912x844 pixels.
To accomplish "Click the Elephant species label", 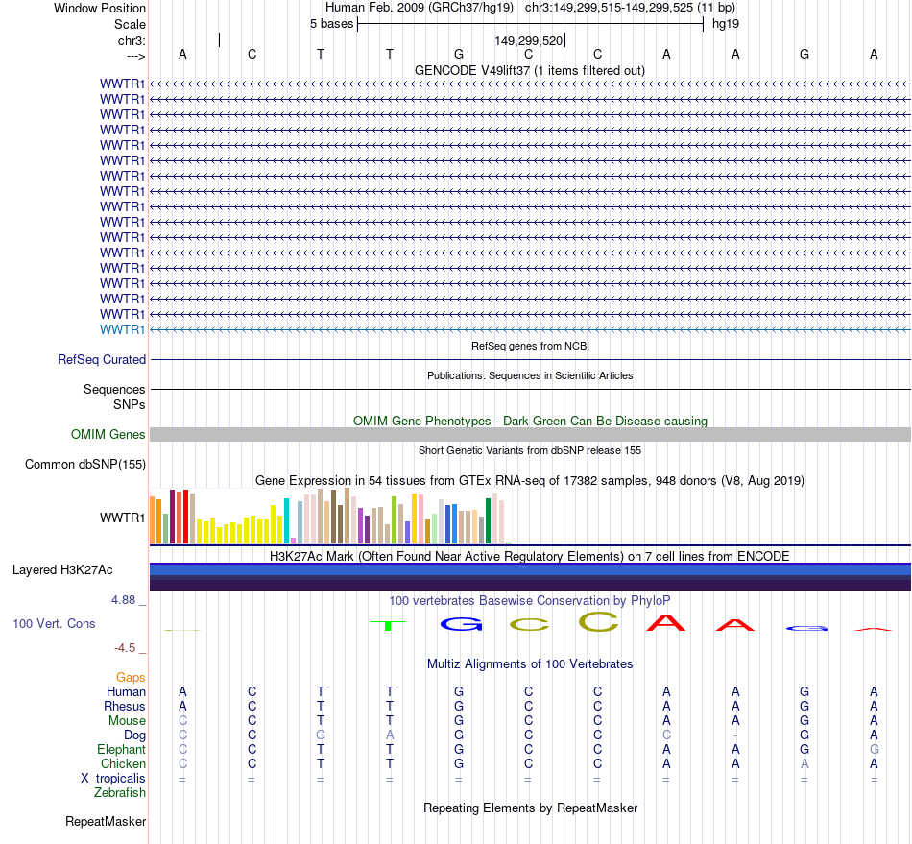I will click(122, 749).
